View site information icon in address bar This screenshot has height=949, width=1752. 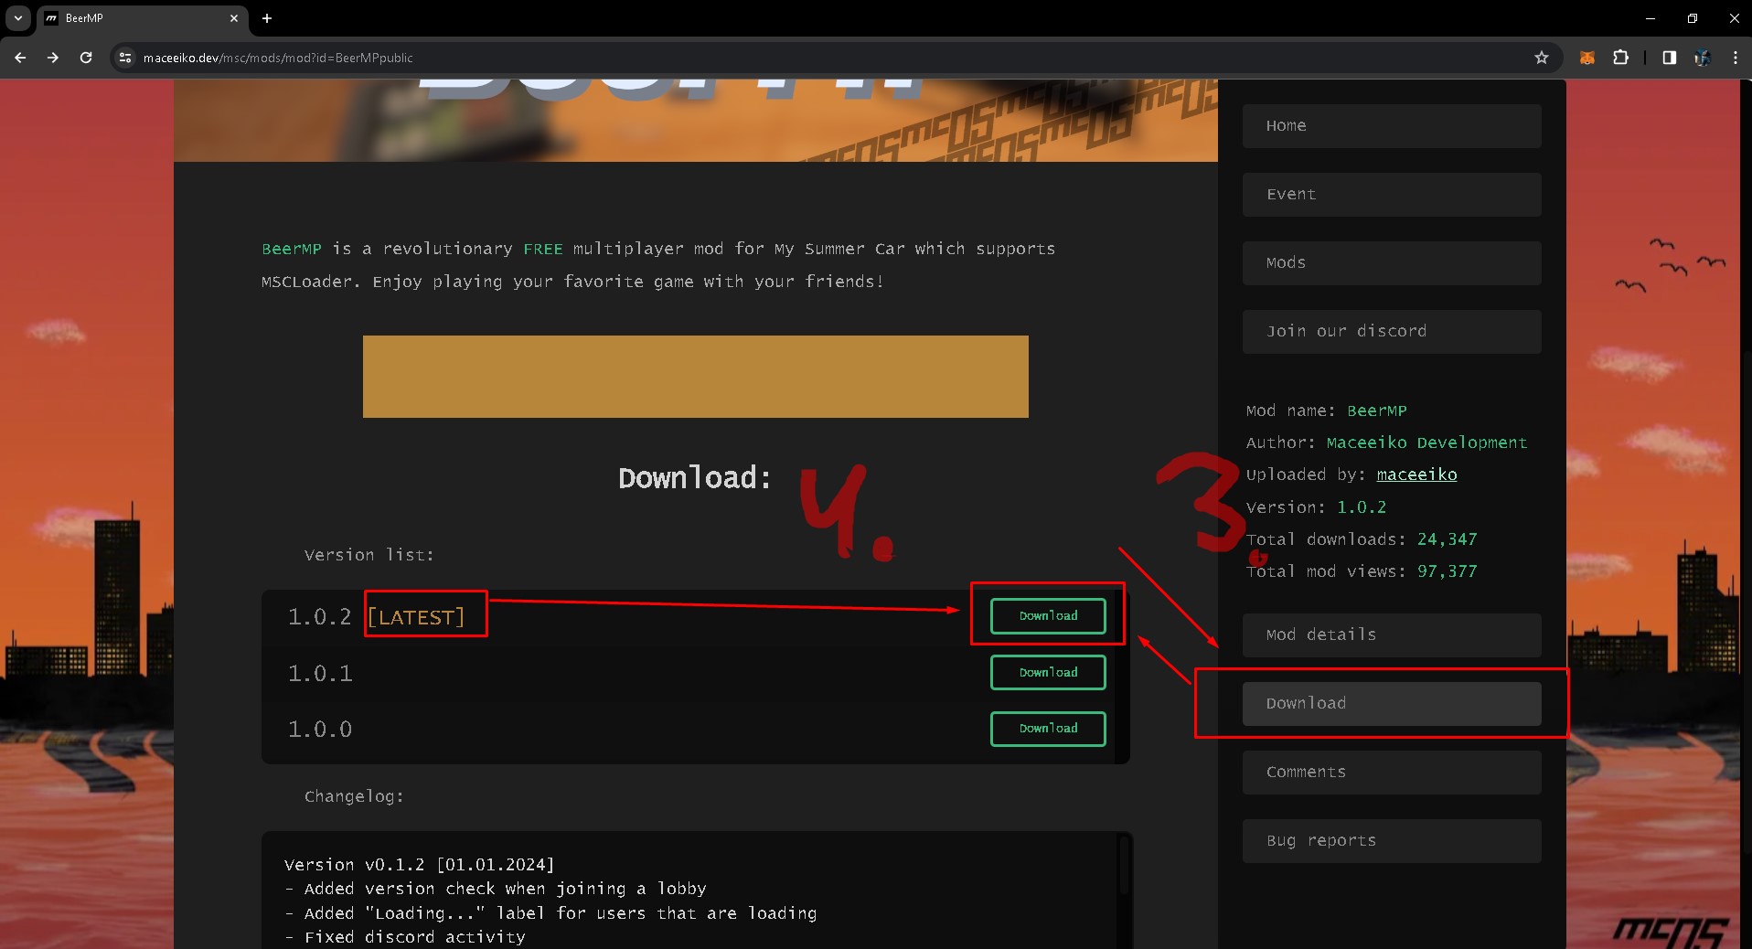tap(125, 58)
